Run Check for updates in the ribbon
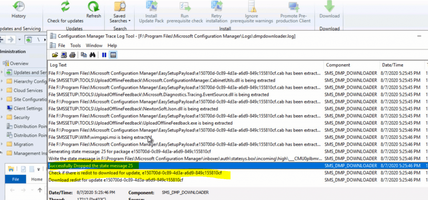The image size is (428, 200). click(x=65, y=11)
